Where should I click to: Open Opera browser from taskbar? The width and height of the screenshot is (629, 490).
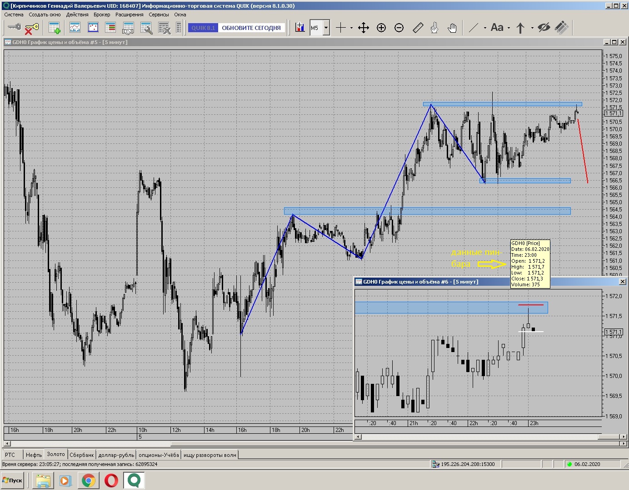click(x=111, y=480)
